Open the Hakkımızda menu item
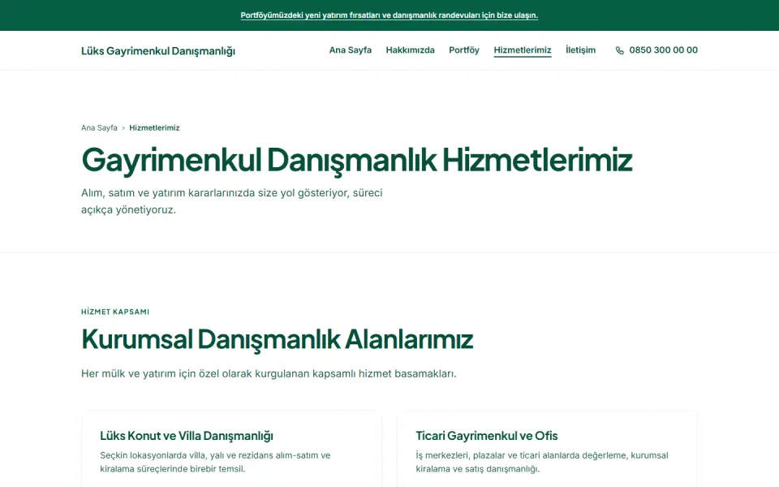The width and height of the screenshot is (779, 487). tap(410, 50)
